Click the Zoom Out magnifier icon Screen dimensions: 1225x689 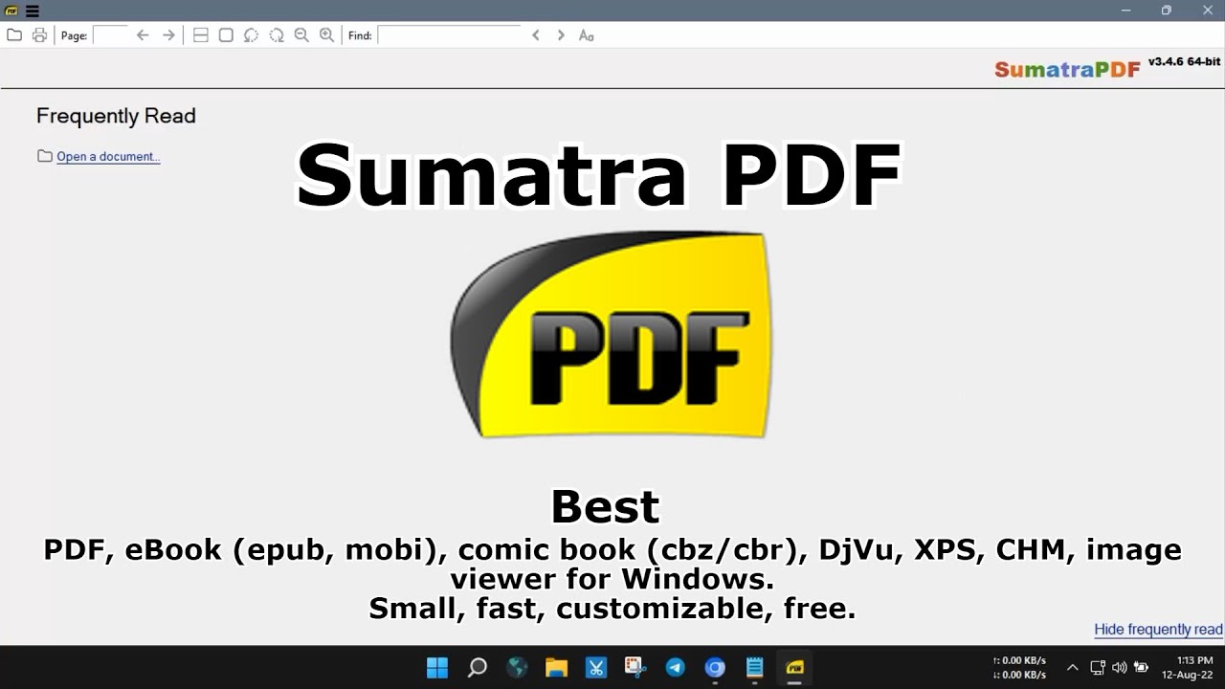pos(301,35)
